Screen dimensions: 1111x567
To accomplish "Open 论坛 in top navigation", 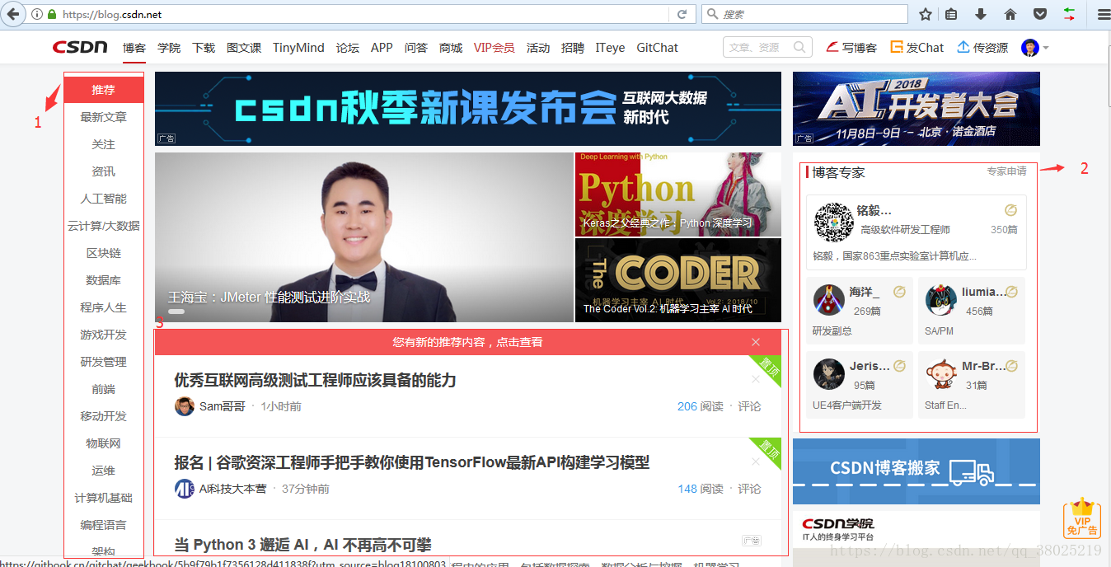I will click(348, 48).
